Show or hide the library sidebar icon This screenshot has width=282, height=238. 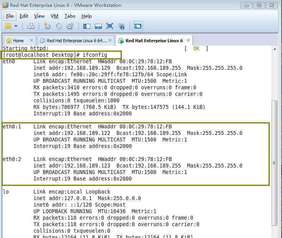click(x=87, y=26)
